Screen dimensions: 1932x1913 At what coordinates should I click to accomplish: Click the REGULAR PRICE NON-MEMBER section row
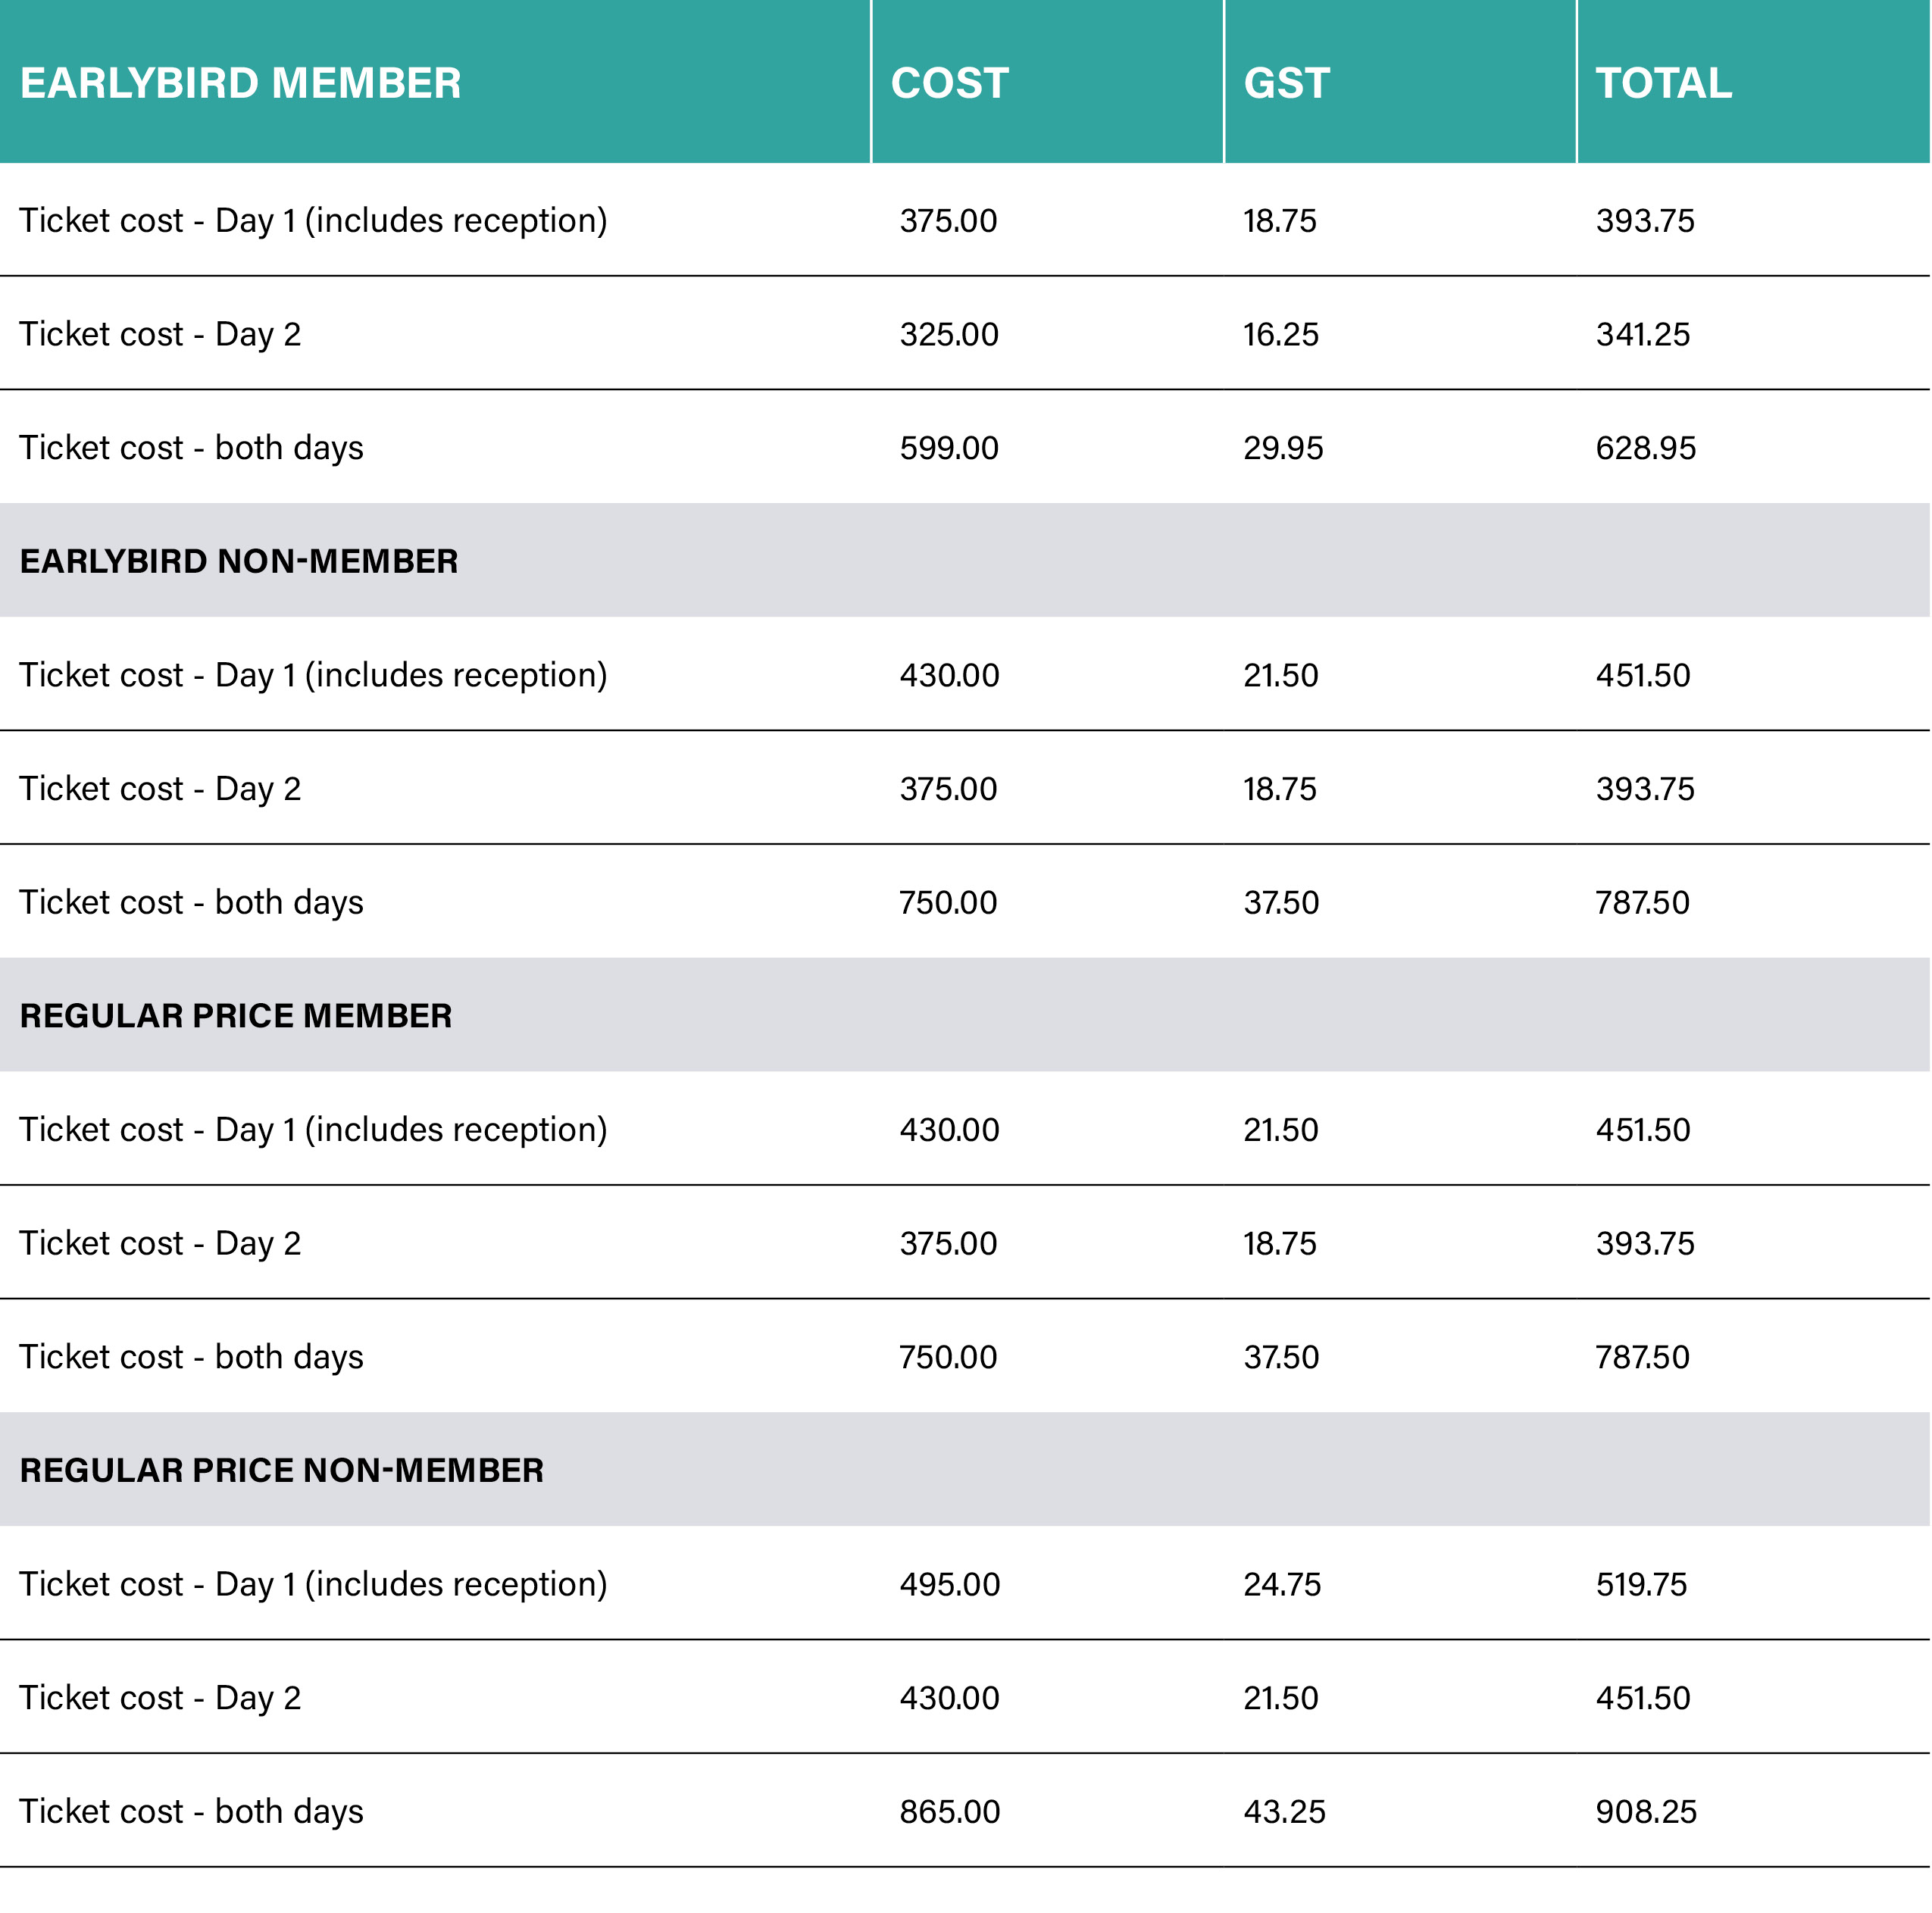pos(965,1470)
